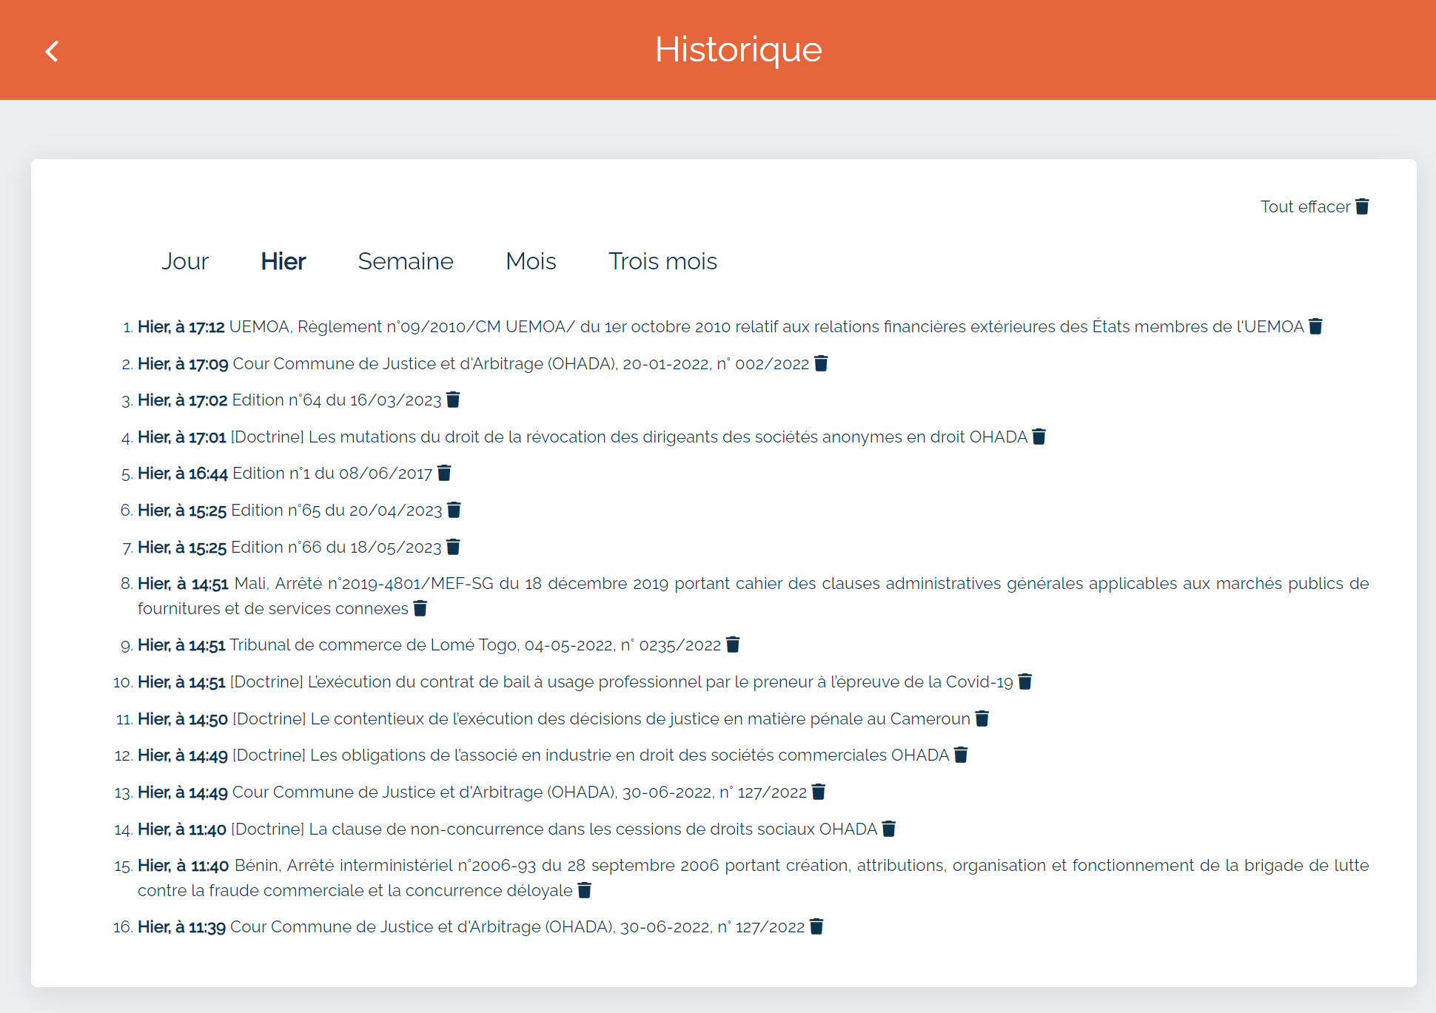
Task: Remove Edition n°1 du 08/06/2017 entry
Action: pyautogui.click(x=444, y=473)
